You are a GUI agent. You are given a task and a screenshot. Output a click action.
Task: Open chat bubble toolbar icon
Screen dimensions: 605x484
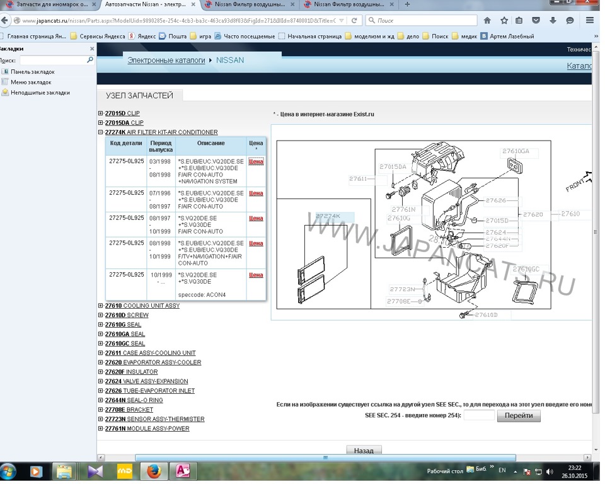pos(570,20)
